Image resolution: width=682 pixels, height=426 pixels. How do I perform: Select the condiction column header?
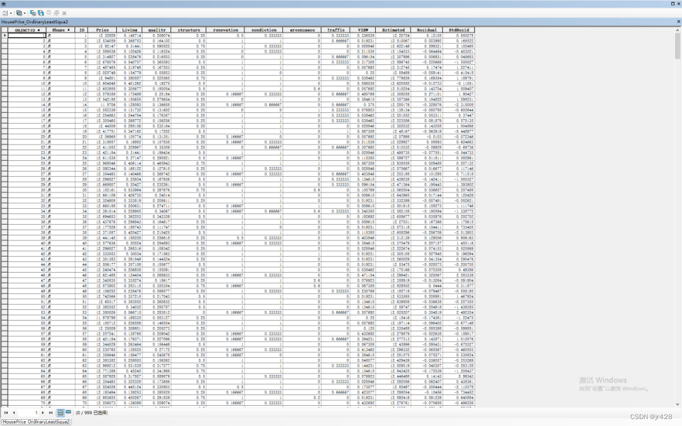[x=263, y=30]
